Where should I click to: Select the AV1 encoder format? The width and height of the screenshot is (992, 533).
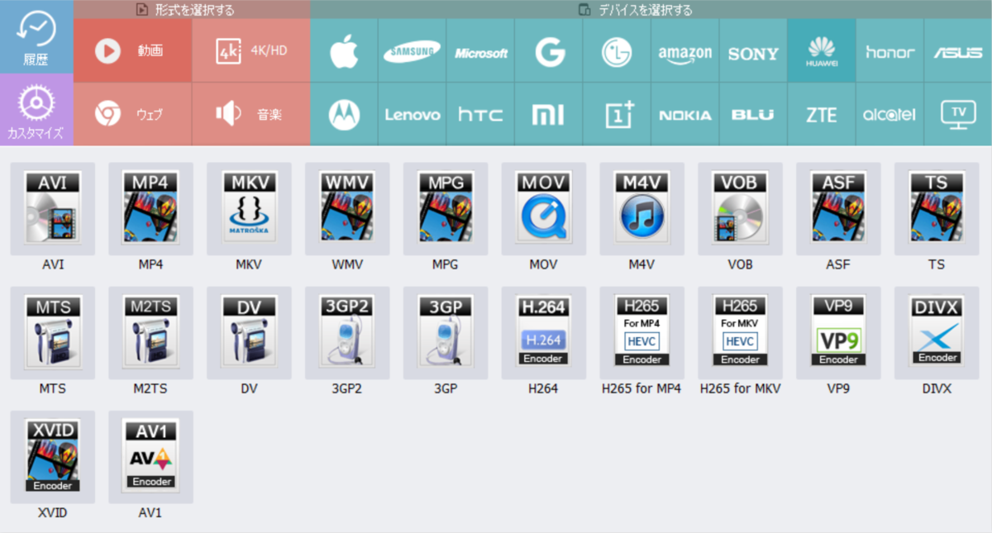click(x=151, y=457)
